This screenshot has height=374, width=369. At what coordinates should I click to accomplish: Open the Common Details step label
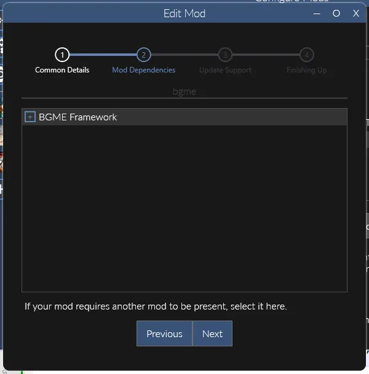tap(62, 70)
